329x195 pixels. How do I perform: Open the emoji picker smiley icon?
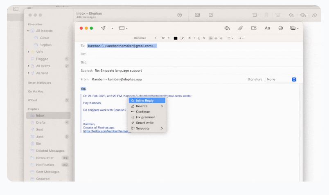(281, 28)
